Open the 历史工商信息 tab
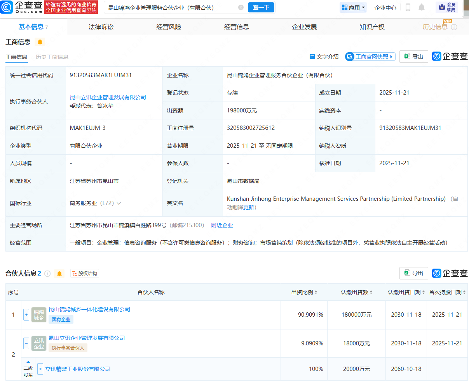Screen dimensions: 469x381 click(52, 57)
